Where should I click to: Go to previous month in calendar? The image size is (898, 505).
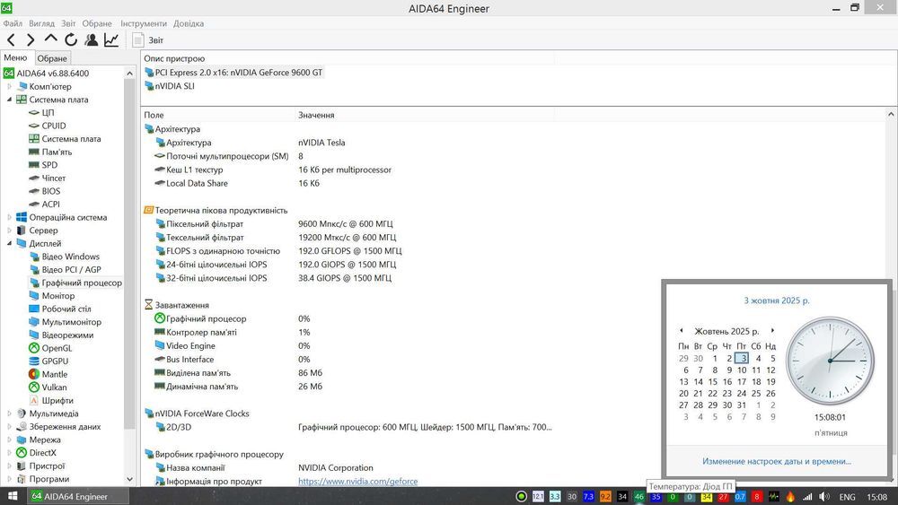681,331
